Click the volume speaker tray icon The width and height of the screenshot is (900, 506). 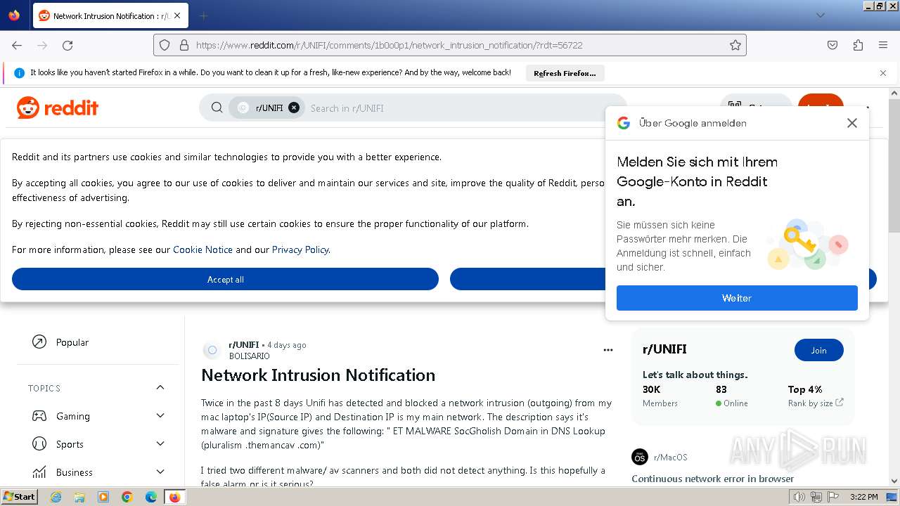(x=799, y=497)
